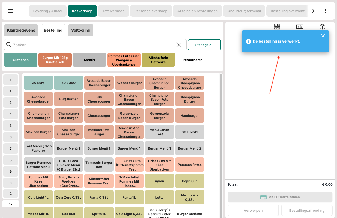Screen dimensions: 337x218
Task: Switch to Tafelverkoop tab
Action: (x=113, y=11)
